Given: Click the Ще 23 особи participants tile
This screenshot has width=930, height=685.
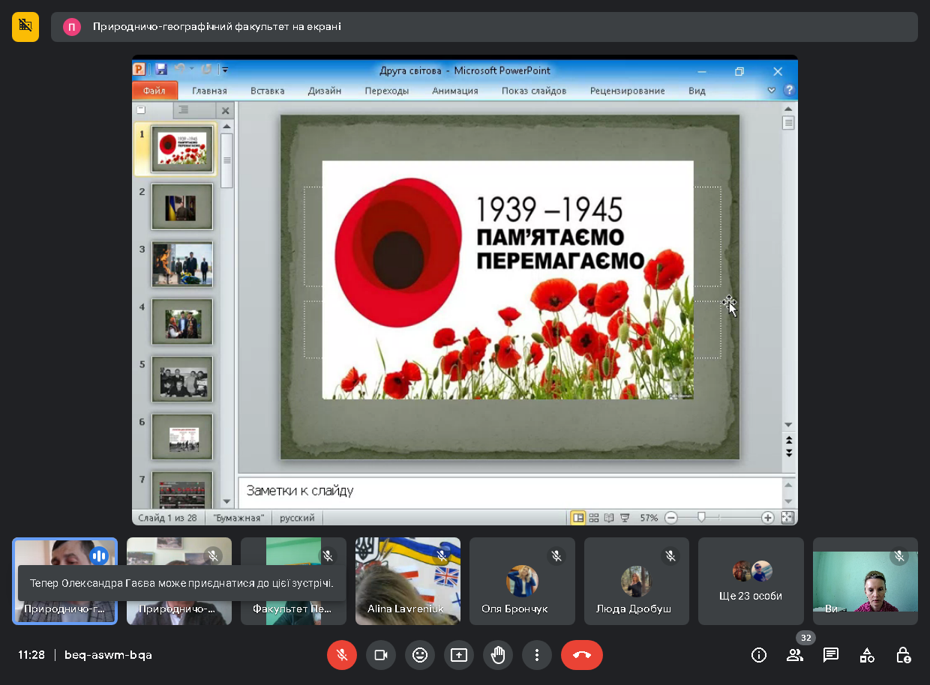Looking at the screenshot, I should [x=751, y=581].
